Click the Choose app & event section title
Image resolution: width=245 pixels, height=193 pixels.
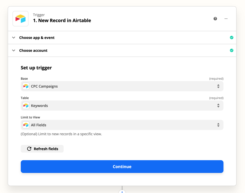[x=37, y=38]
